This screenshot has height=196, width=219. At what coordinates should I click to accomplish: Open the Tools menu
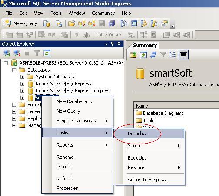coord(56,13)
